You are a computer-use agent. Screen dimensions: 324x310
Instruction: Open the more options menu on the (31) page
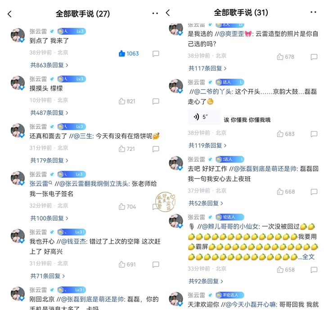tap(313, 13)
